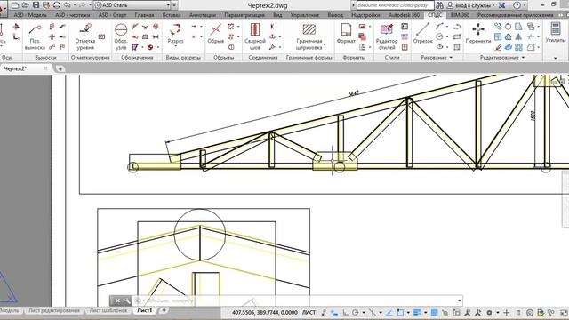This screenshot has width=569, height=320.
Task: Open the Редактор стилей style editor
Action: [x=387, y=36]
